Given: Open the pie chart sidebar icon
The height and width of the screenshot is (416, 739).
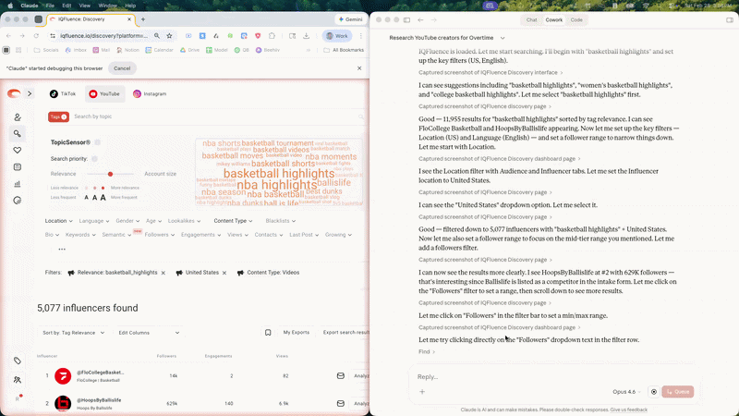Looking at the screenshot, I should pos(18,201).
